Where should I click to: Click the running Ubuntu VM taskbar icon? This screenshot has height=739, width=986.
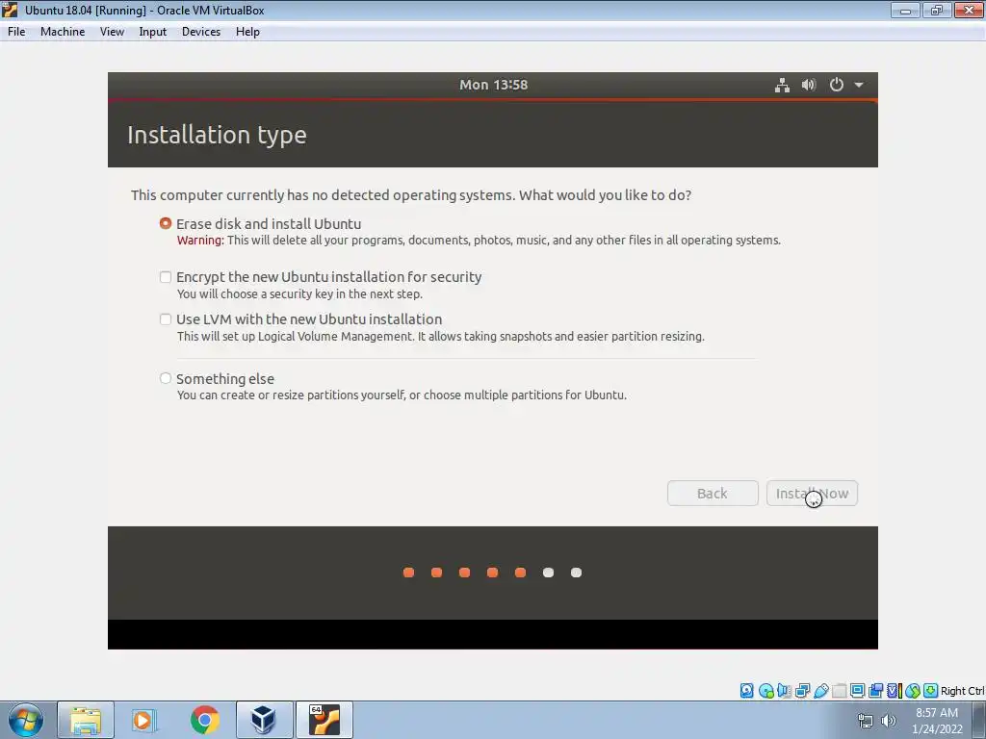point(324,720)
